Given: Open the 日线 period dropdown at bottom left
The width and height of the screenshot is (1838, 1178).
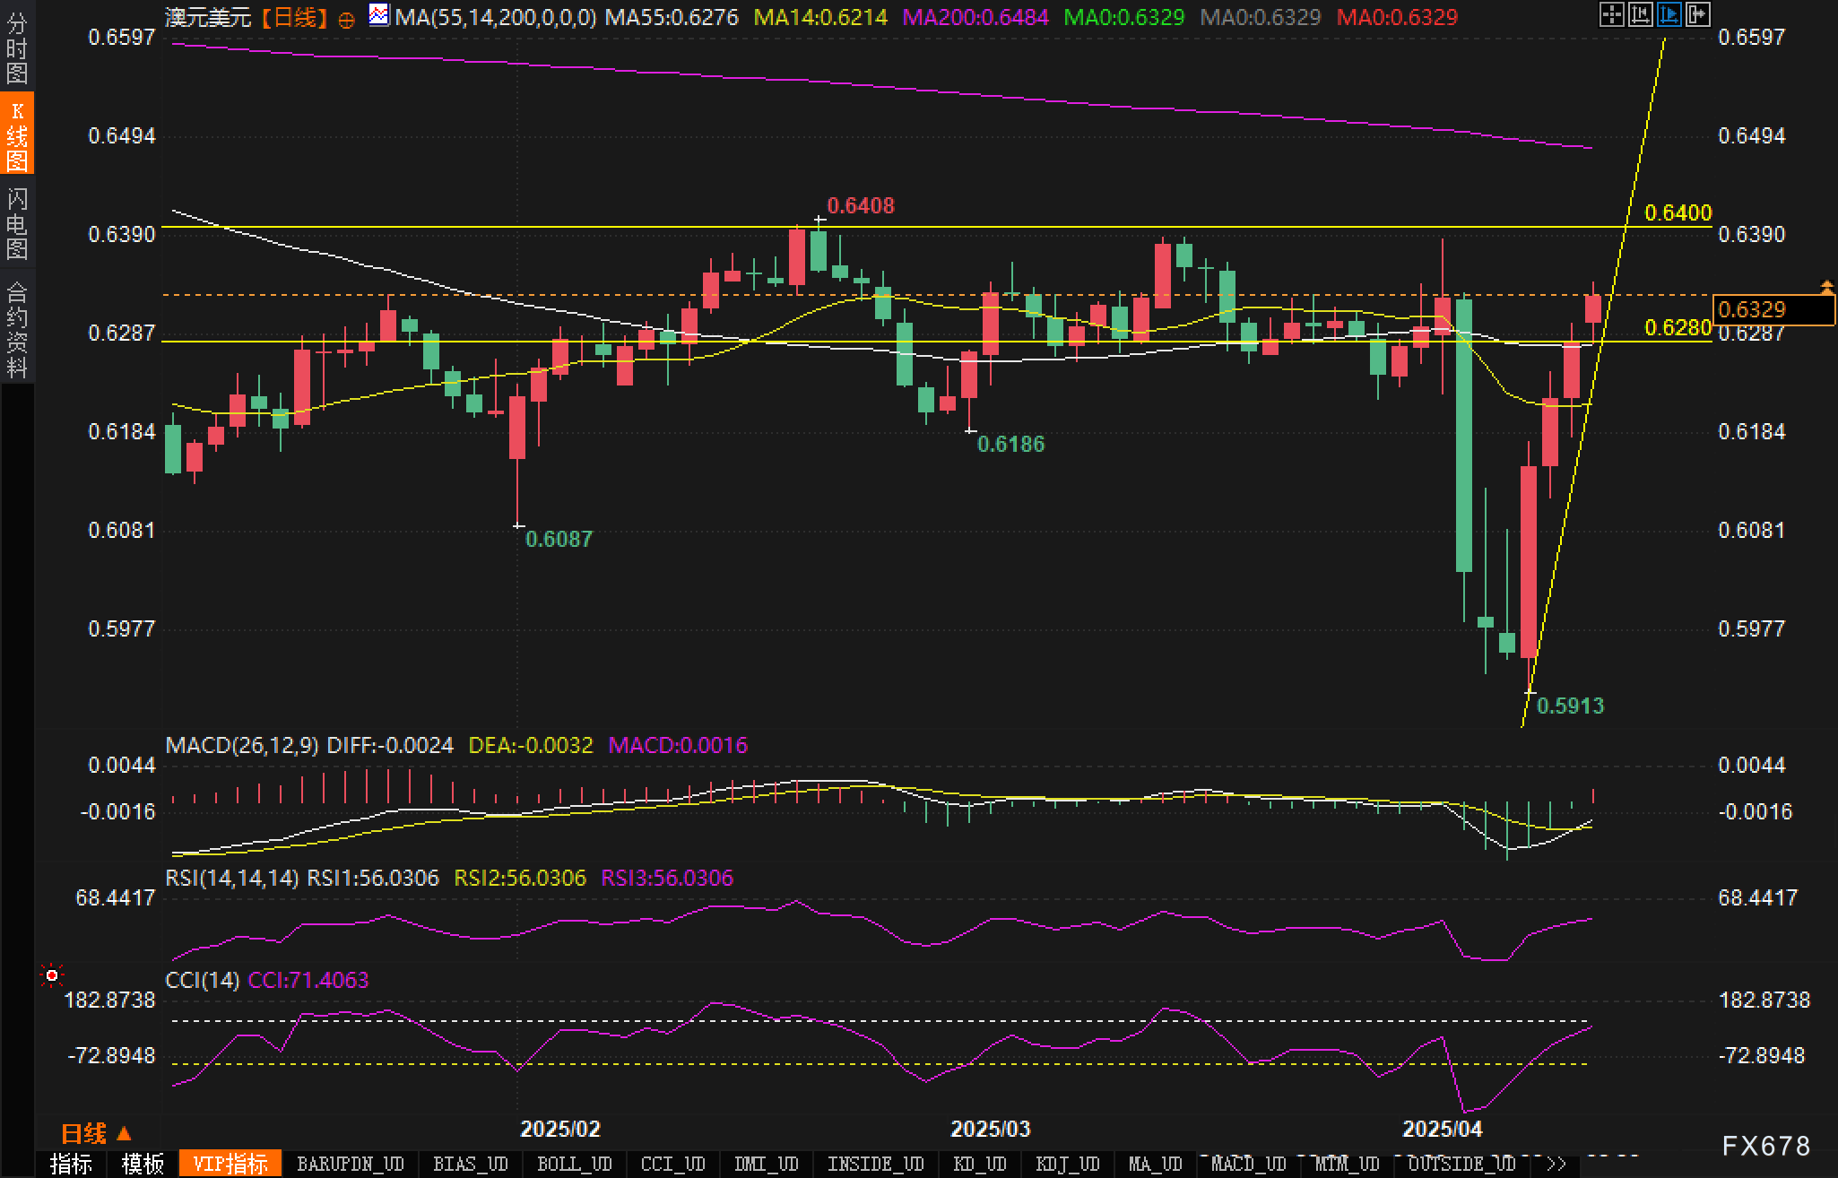Looking at the screenshot, I should [x=96, y=1134].
